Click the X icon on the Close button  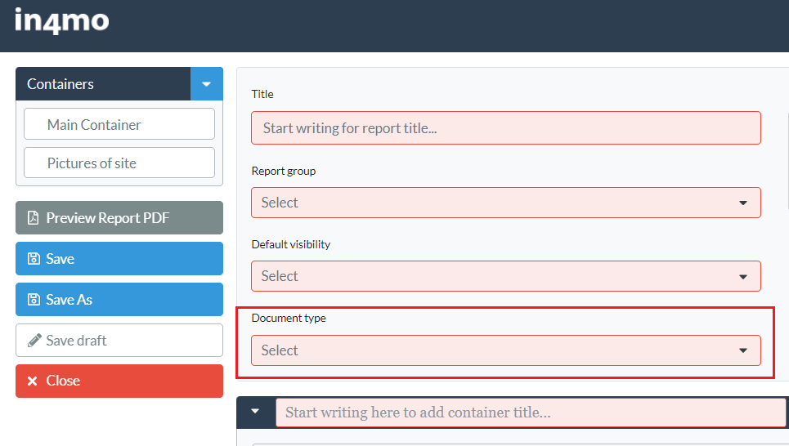pos(33,381)
